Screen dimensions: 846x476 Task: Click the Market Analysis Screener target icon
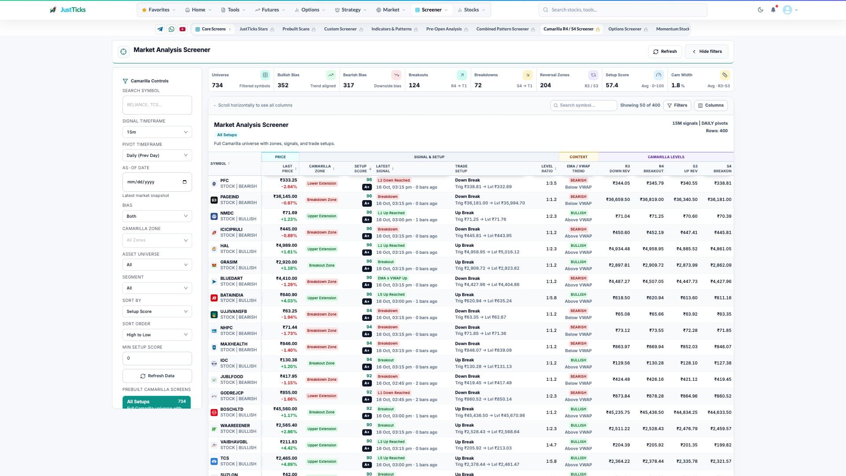123,52
